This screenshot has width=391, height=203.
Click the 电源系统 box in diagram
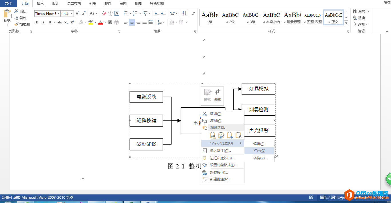pos(147,97)
